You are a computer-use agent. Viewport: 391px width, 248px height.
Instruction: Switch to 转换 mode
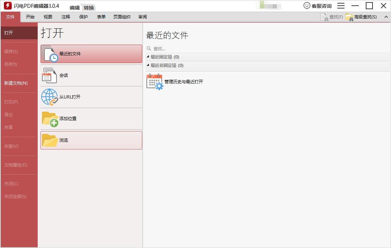[88, 7]
